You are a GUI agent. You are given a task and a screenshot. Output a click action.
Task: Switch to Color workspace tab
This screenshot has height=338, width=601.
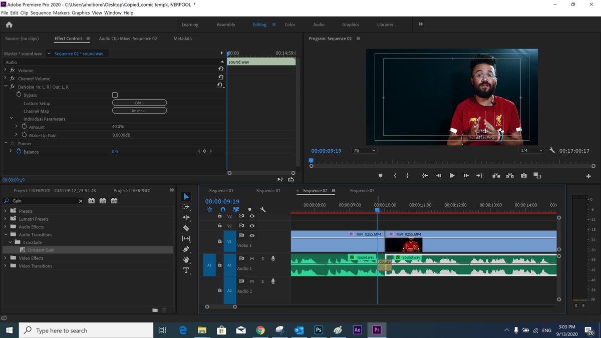coord(290,25)
